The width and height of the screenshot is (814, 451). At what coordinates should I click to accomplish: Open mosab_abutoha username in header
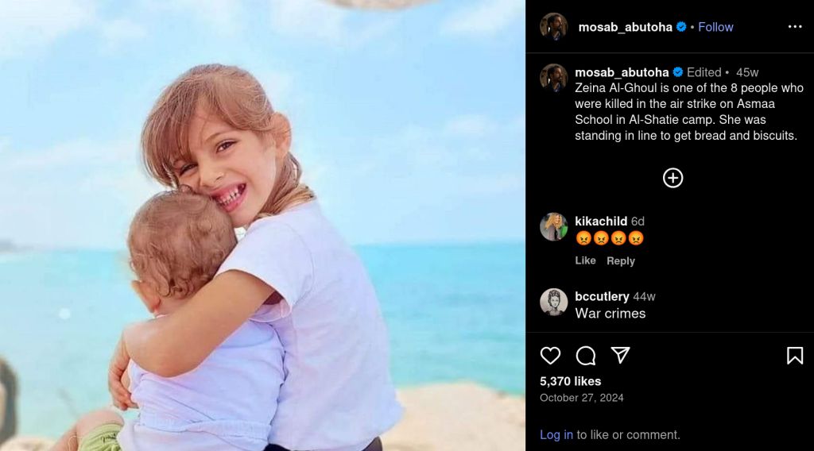625,27
